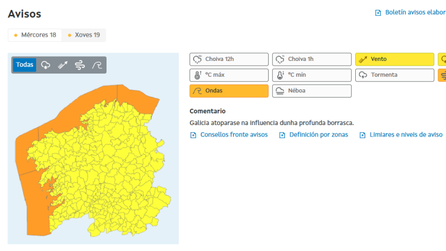Open Definición por zonas link
This screenshot has width=446, height=251.
tap(318, 134)
